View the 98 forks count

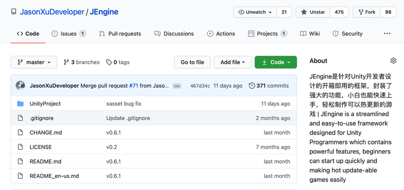tap(388, 12)
